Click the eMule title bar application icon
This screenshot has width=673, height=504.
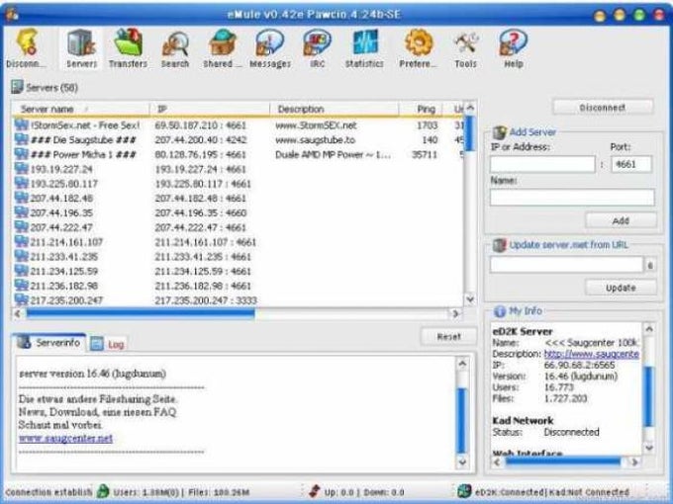tap(12, 14)
